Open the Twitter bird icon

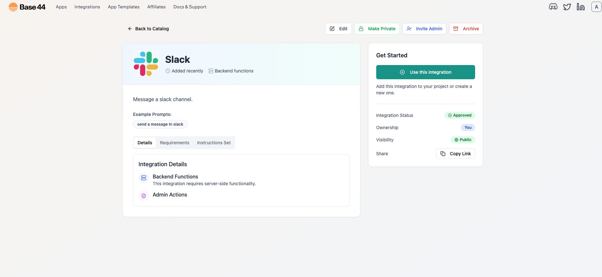(x=567, y=7)
